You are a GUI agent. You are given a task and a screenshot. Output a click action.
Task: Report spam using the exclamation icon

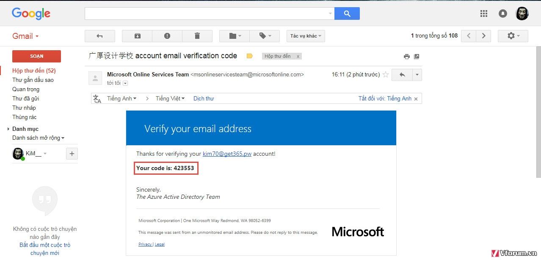[167, 36]
